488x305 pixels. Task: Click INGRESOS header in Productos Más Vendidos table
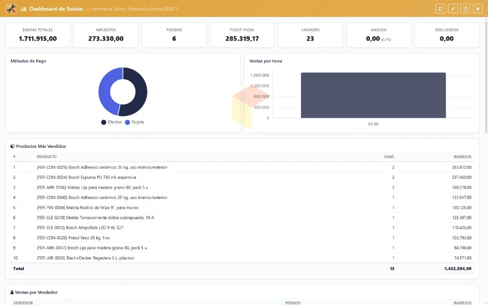(x=462, y=157)
